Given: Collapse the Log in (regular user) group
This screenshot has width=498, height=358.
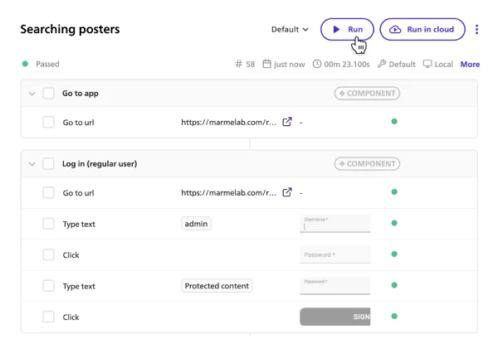Looking at the screenshot, I should click(x=32, y=164).
